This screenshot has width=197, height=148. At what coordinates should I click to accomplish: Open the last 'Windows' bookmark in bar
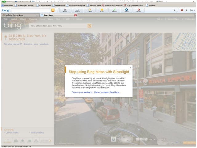(x=151, y=6)
